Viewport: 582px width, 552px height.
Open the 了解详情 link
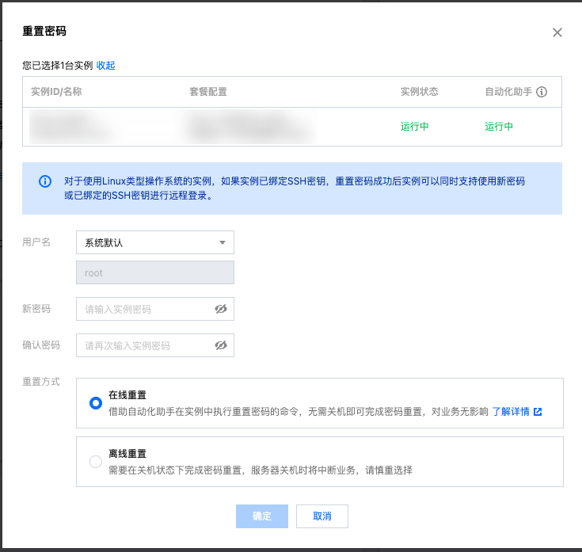[511, 411]
